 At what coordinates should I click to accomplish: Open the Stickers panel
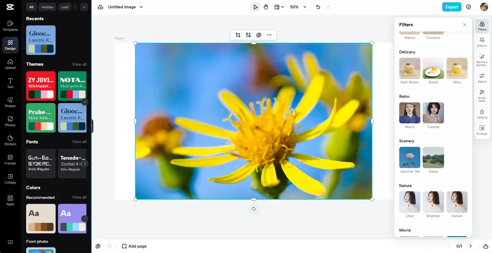click(10, 140)
